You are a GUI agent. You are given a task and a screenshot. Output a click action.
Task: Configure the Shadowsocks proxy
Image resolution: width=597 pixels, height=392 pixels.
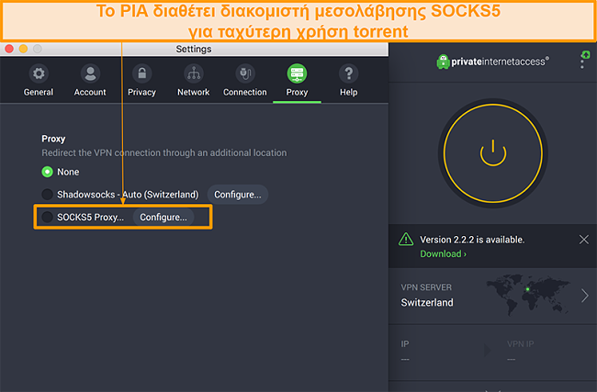tap(238, 195)
